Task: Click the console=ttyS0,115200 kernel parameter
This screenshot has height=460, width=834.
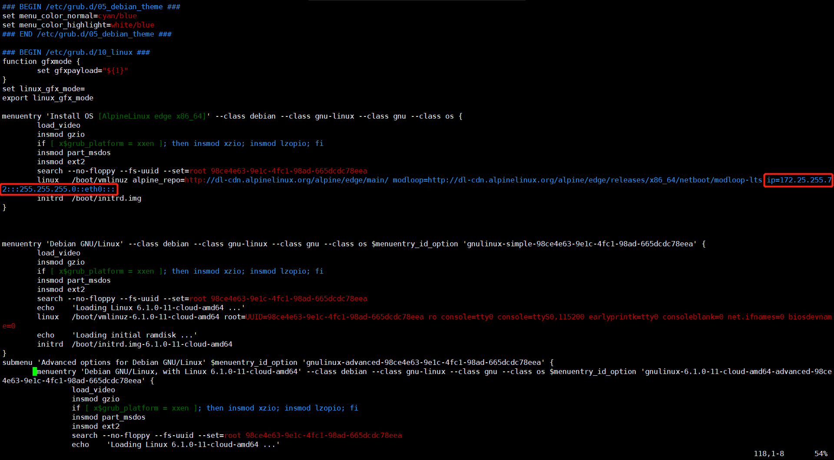Action: coord(541,317)
